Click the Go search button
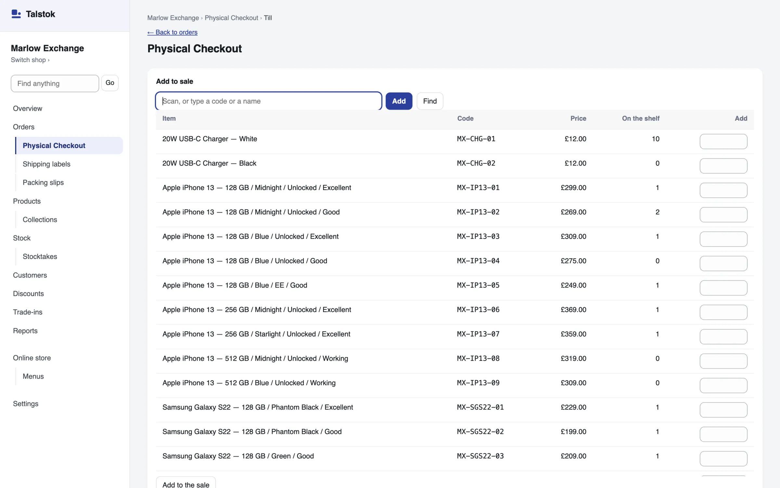This screenshot has height=488, width=780. point(110,83)
